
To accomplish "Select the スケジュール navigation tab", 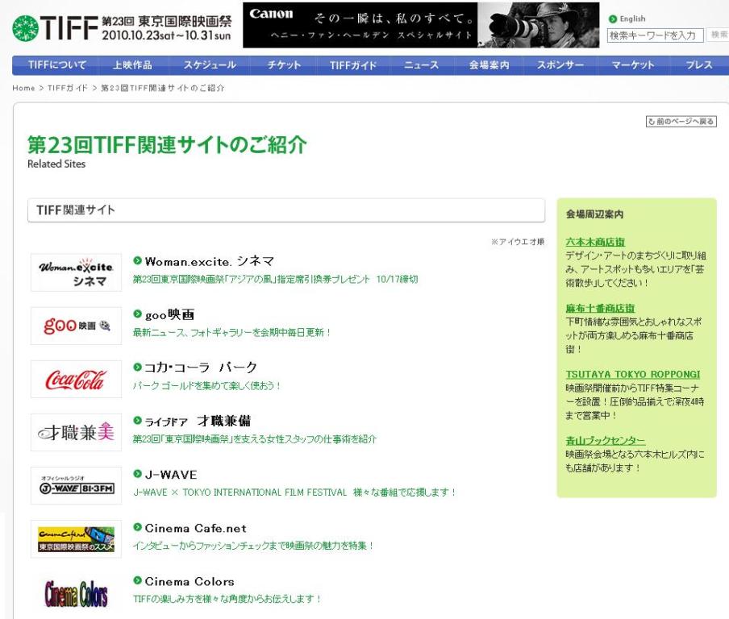I will (210, 65).
